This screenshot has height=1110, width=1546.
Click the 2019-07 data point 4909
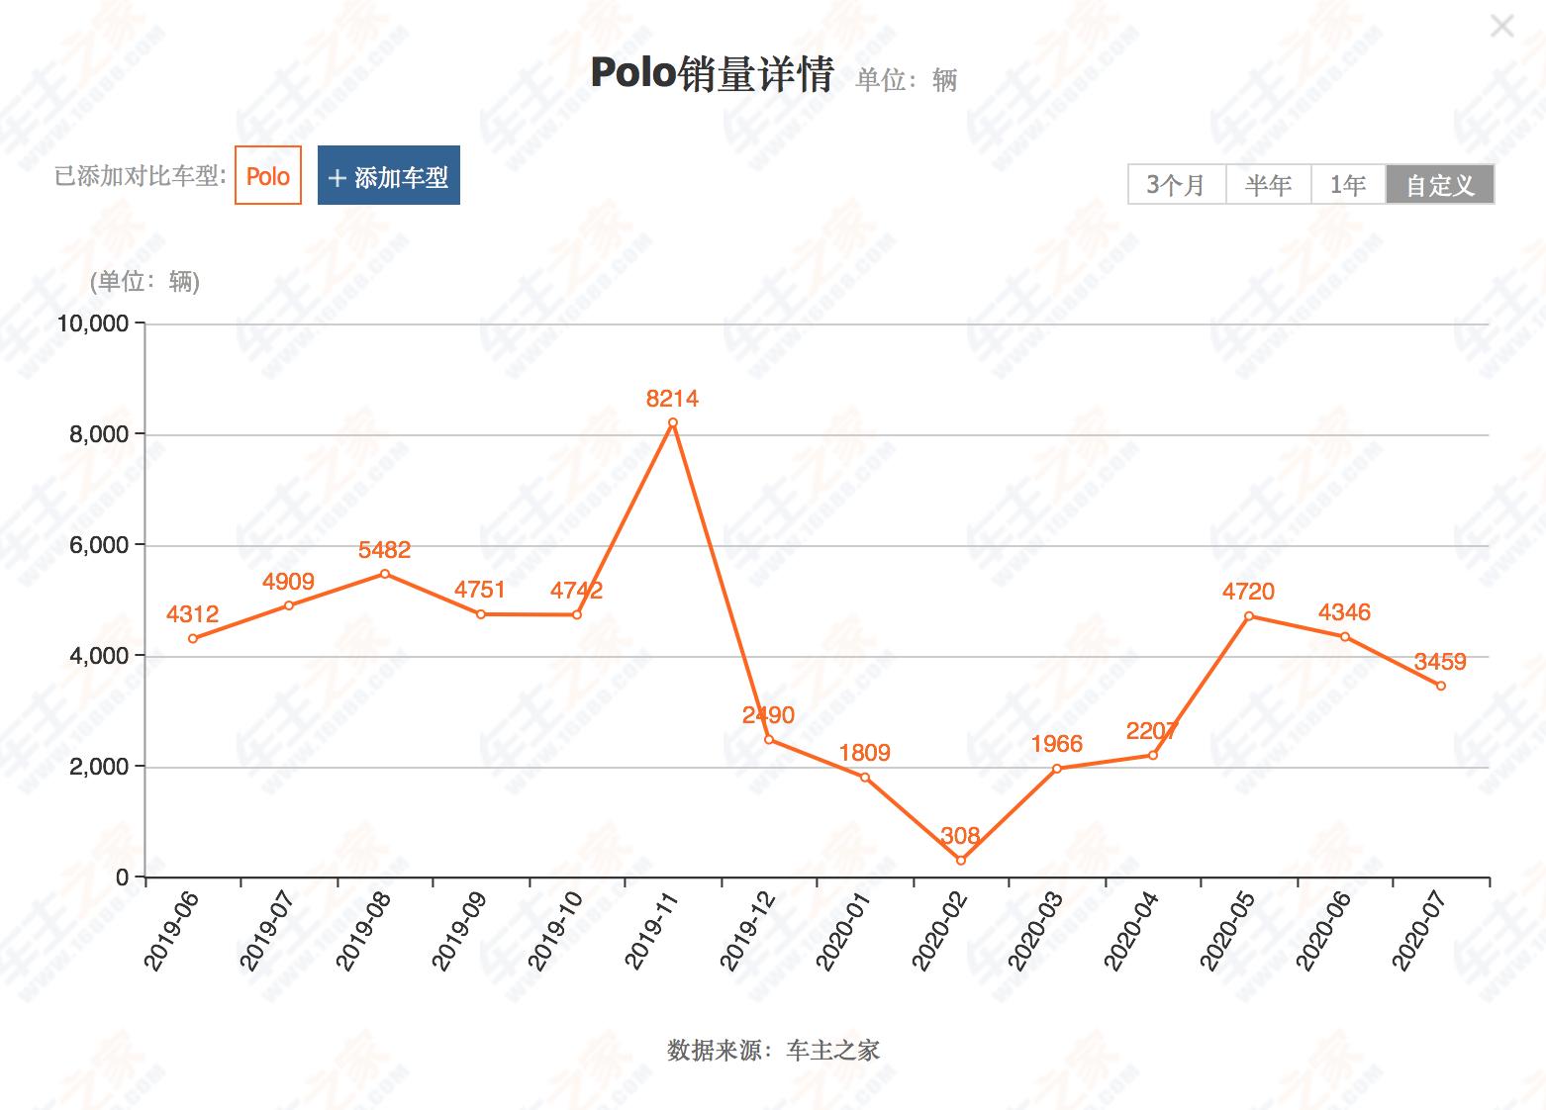click(289, 605)
